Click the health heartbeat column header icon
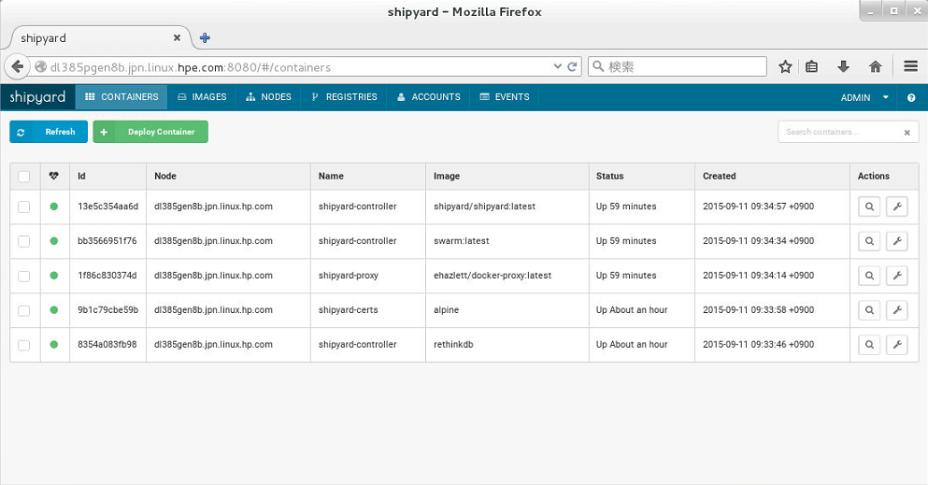The height and width of the screenshot is (485, 928). (54, 176)
